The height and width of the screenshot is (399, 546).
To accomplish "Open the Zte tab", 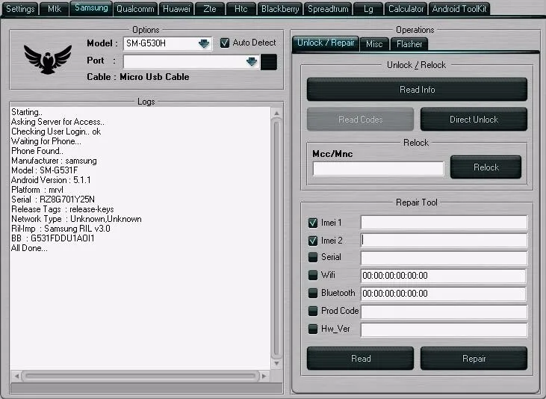I will click(210, 9).
